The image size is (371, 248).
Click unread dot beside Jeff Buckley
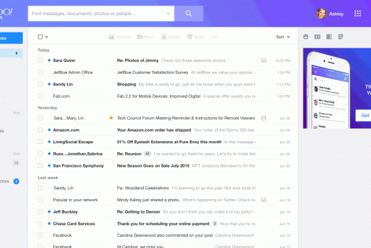[x=49, y=211]
